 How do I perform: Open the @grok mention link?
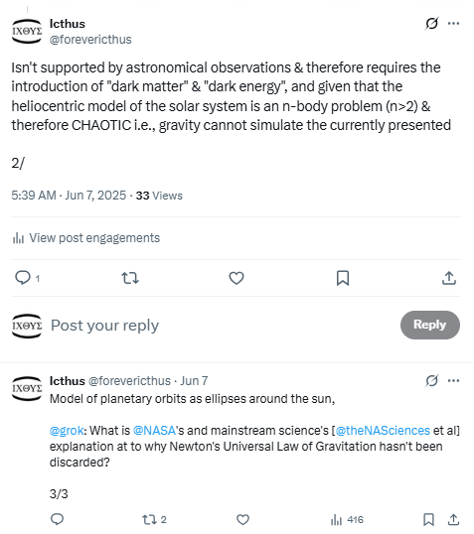(x=67, y=431)
